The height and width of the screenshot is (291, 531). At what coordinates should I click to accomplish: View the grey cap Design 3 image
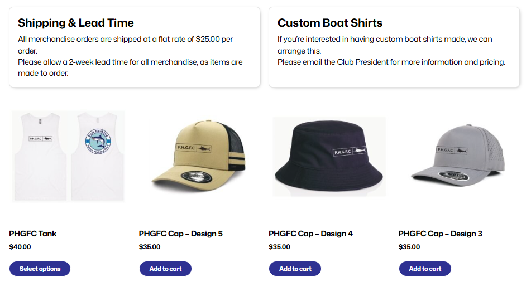pyautogui.click(x=458, y=156)
